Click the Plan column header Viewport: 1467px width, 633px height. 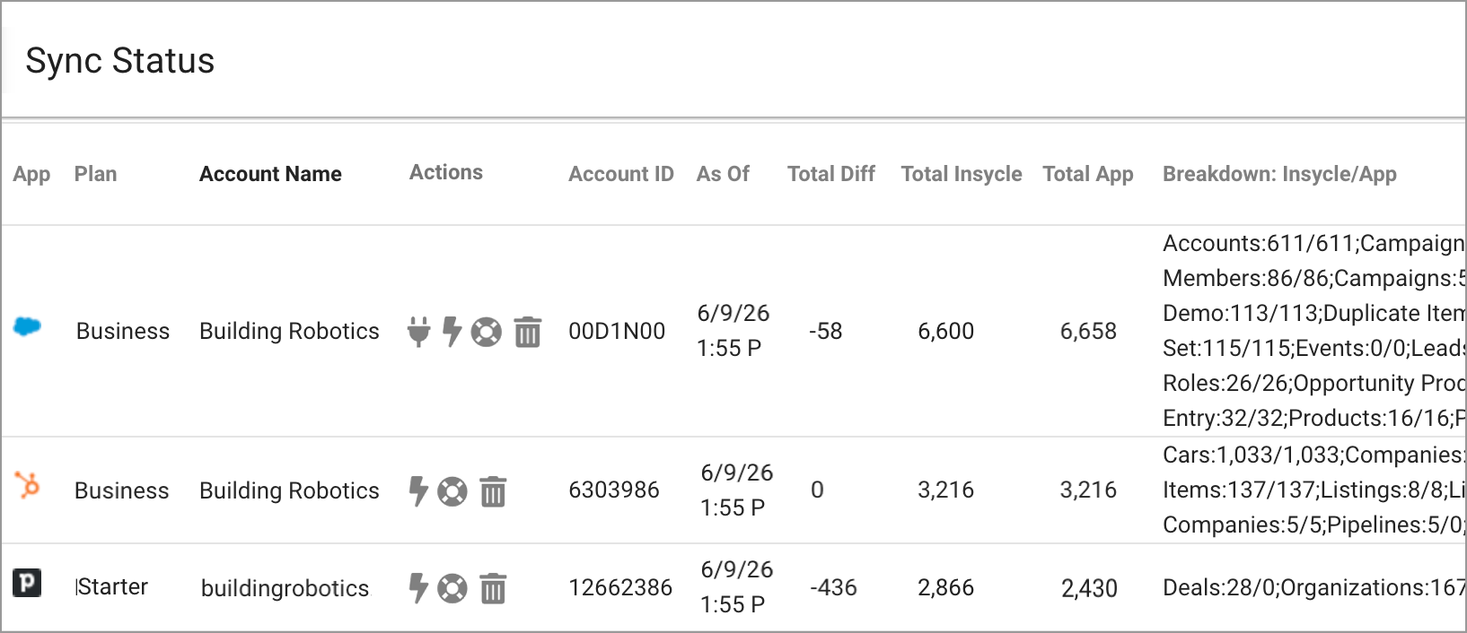pyautogui.click(x=95, y=174)
